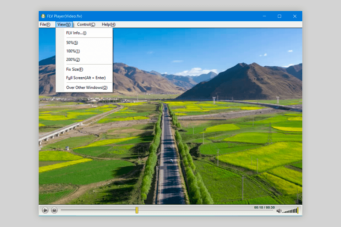
Task: Set the video size to 100%(1)
Action: (84, 51)
